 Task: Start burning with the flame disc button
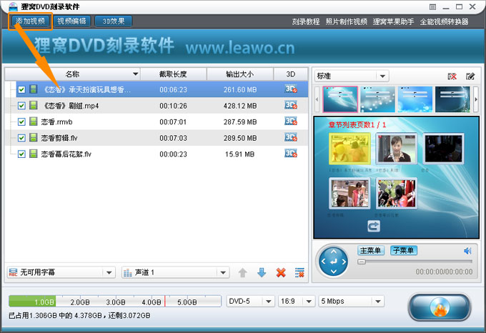[x=440, y=307]
